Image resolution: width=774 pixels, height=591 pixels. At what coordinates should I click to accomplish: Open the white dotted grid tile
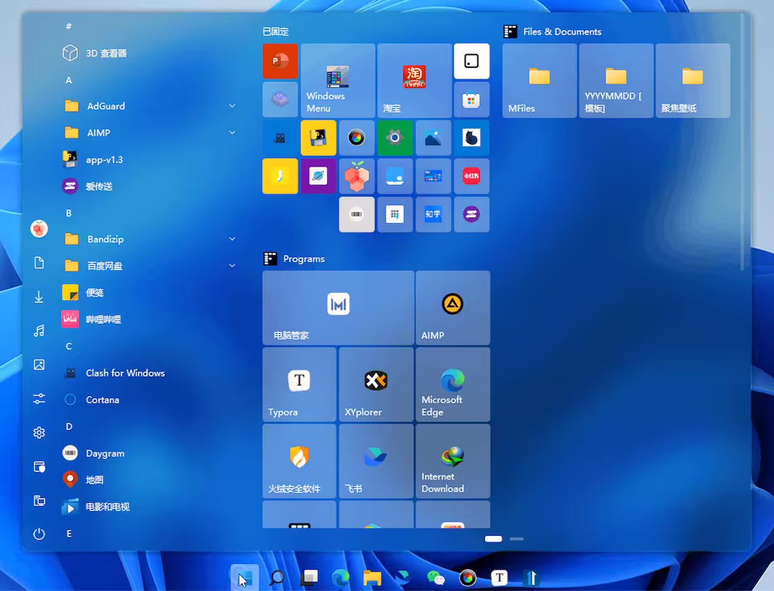[x=395, y=214]
